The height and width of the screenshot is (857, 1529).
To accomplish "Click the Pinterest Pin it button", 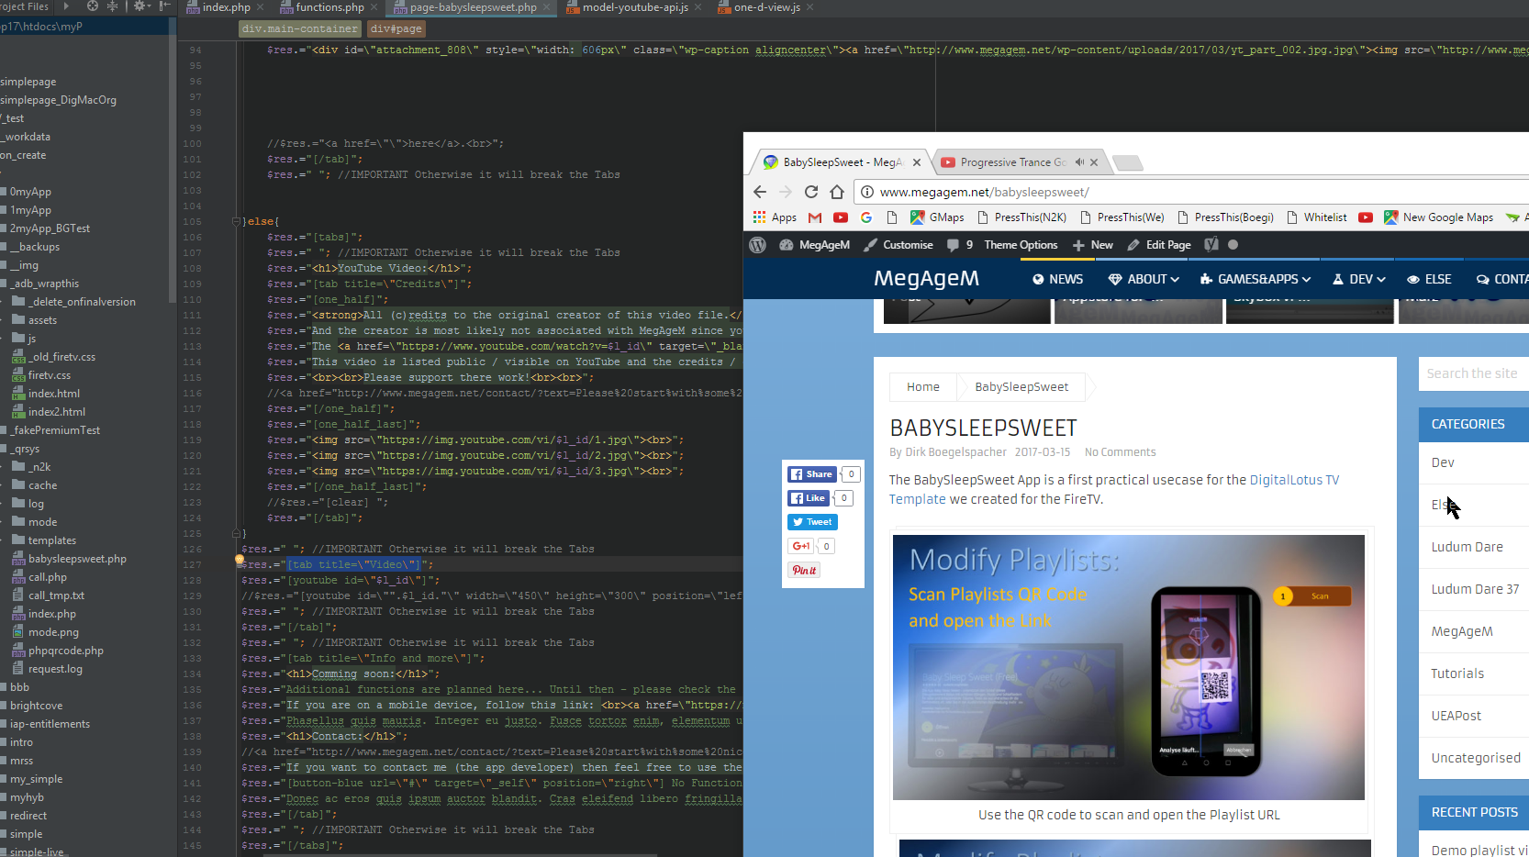I will pyautogui.click(x=804, y=570).
